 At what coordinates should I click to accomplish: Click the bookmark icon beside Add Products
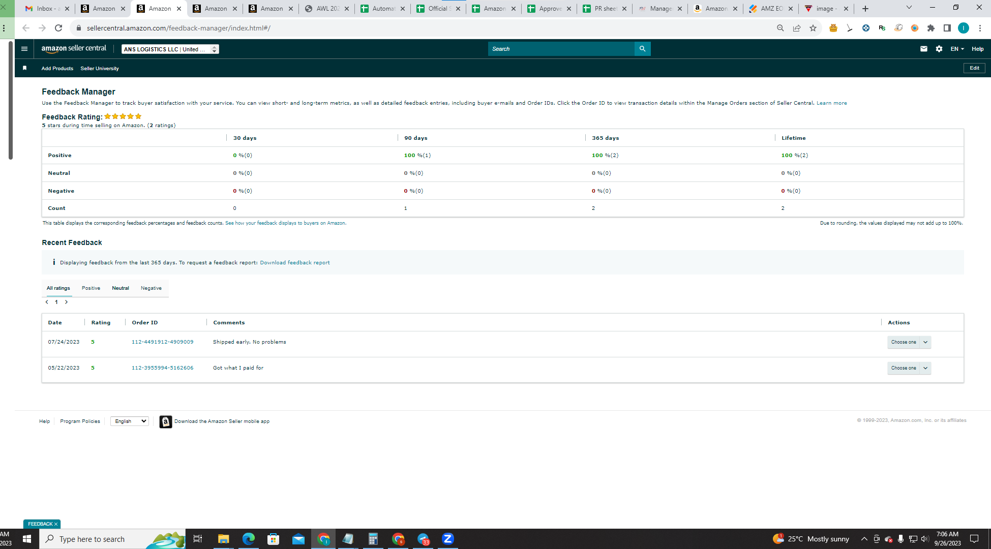[x=24, y=68]
